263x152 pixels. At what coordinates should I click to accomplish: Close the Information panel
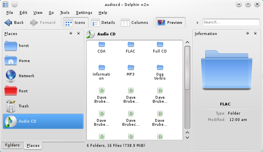pyautogui.click(x=255, y=33)
